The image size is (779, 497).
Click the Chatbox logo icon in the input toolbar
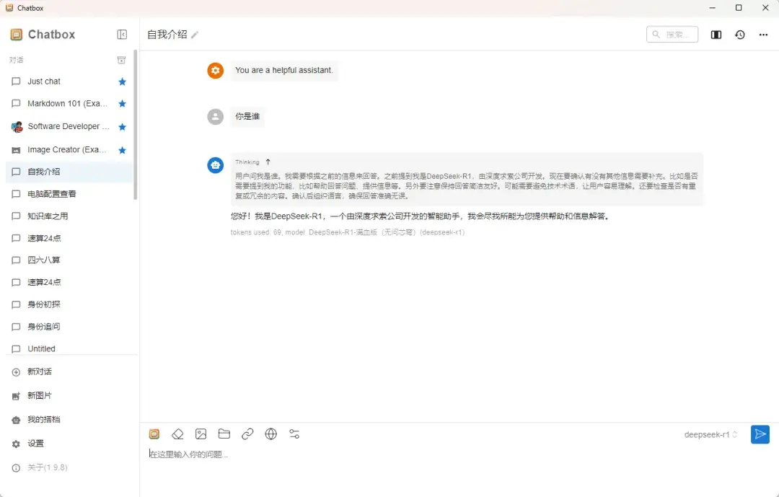coord(154,434)
